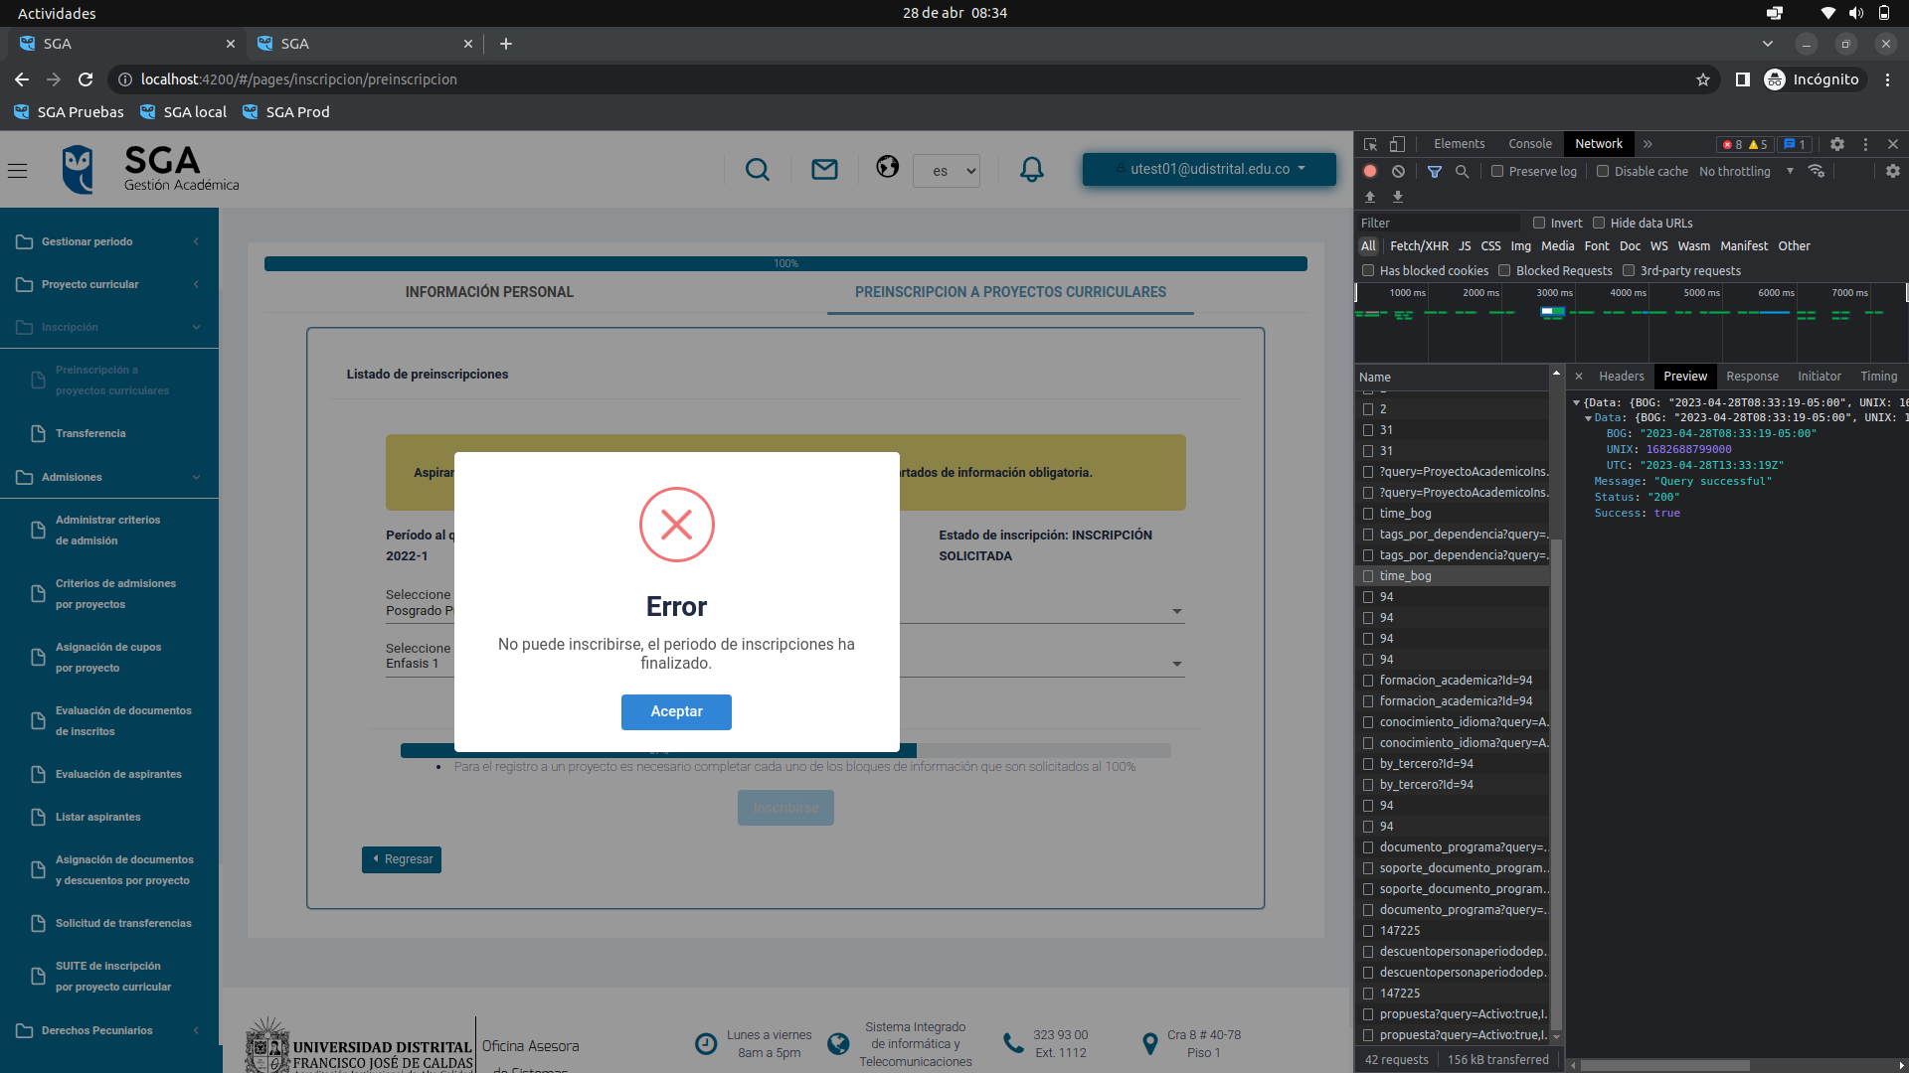1909x1073 pixels.
Task: Select the inspect element cursor icon
Action: click(x=1370, y=143)
